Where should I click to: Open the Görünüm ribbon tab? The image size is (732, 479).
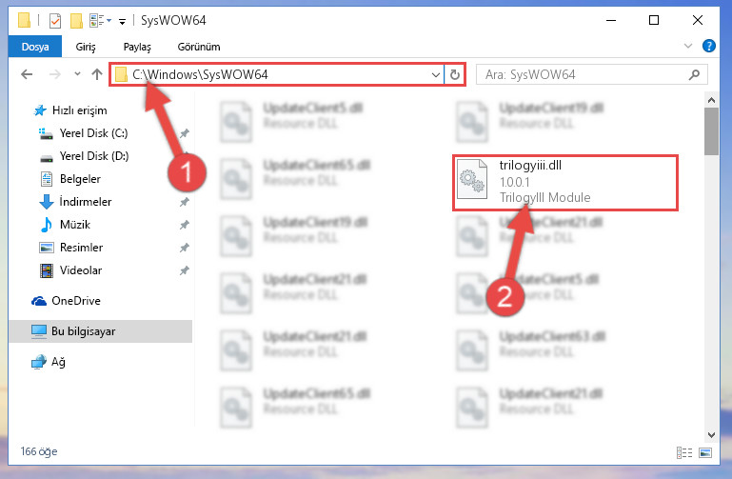[x=199, y=47]
